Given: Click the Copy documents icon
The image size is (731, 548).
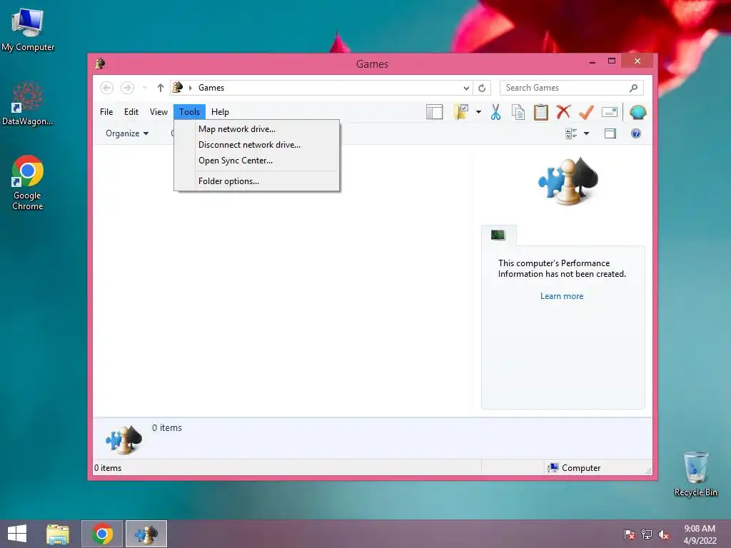Looking at the screenshot, I should point(518,112).
